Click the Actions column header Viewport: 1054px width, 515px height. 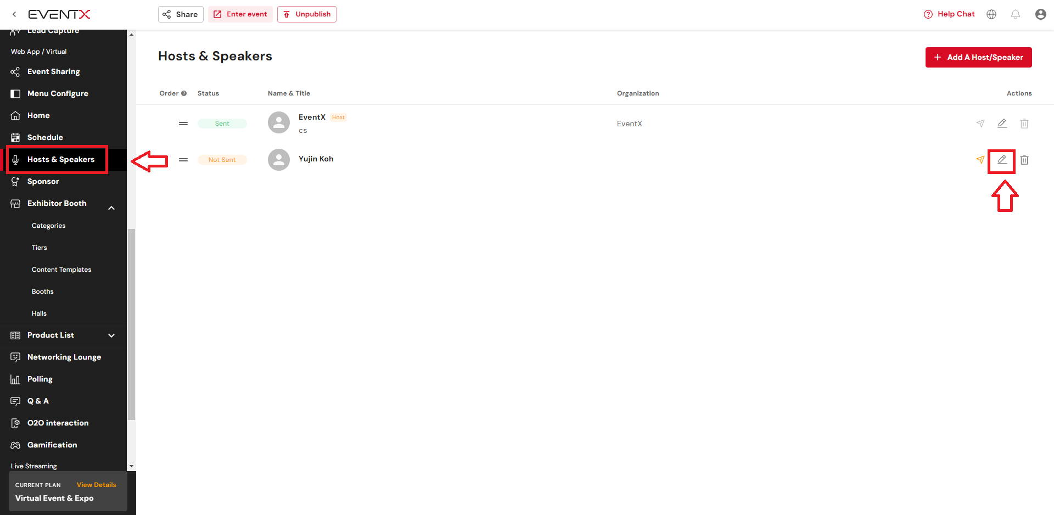coord(1019,93)
